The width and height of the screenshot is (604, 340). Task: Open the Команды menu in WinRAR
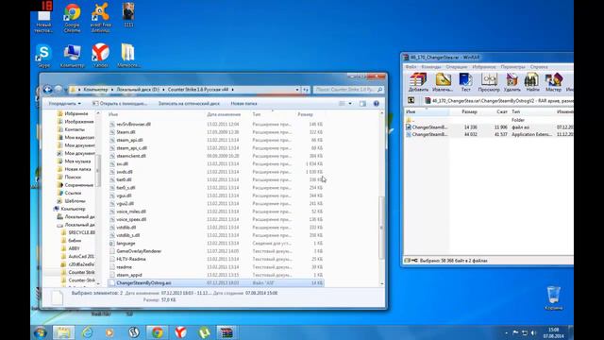tap(431, 67)
